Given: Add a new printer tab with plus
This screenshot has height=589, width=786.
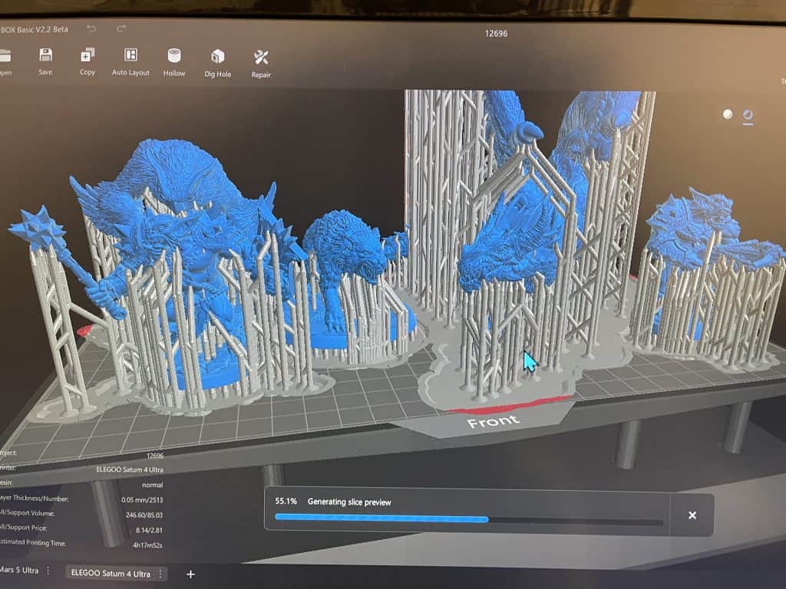Looking at the screenshot, I should (190, 574).
